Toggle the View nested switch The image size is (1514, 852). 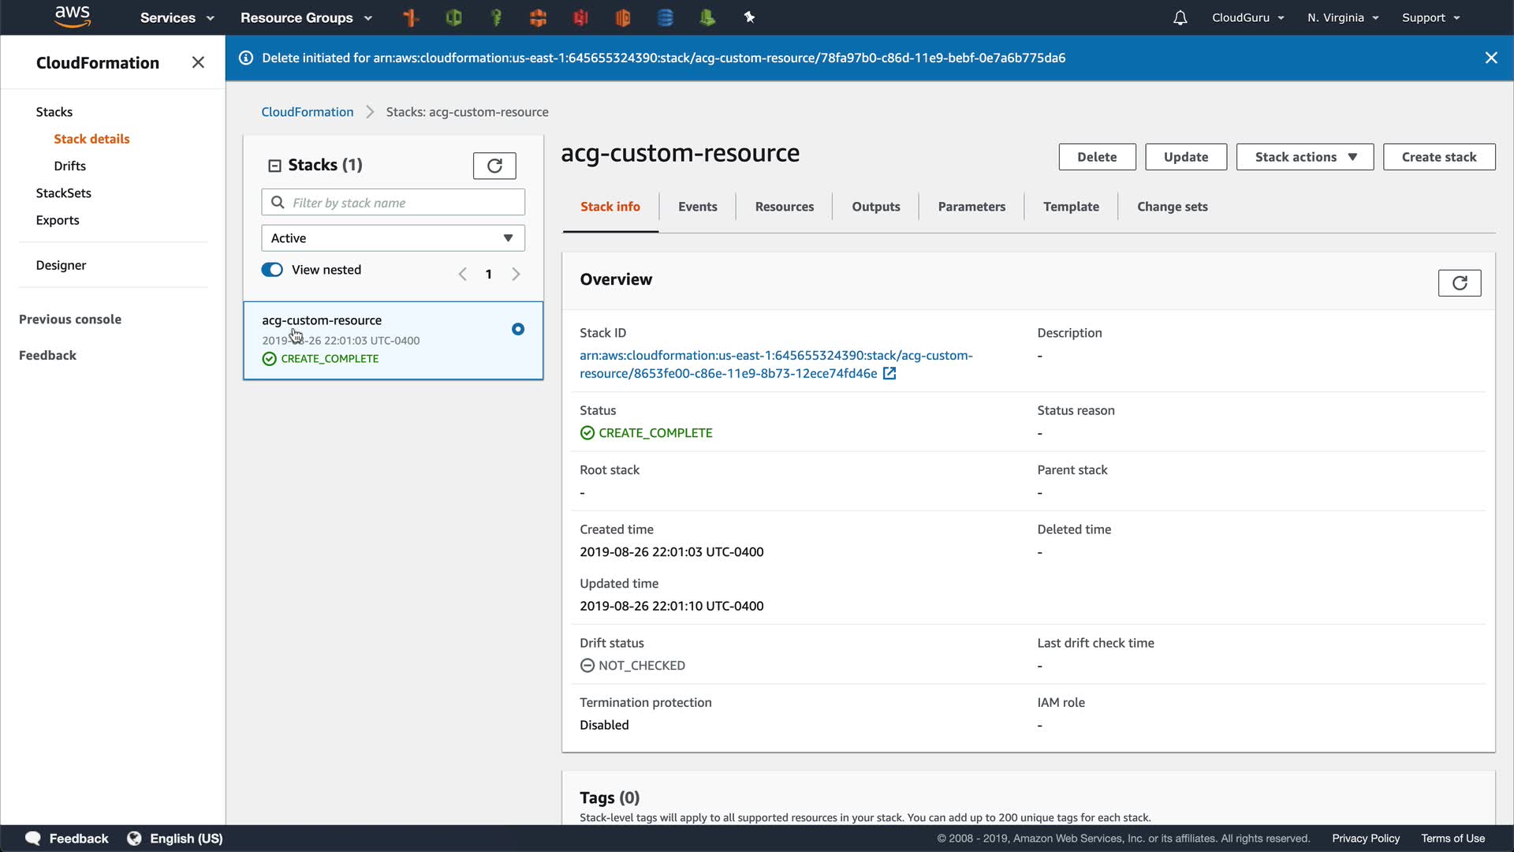click(x=272, y=270)
